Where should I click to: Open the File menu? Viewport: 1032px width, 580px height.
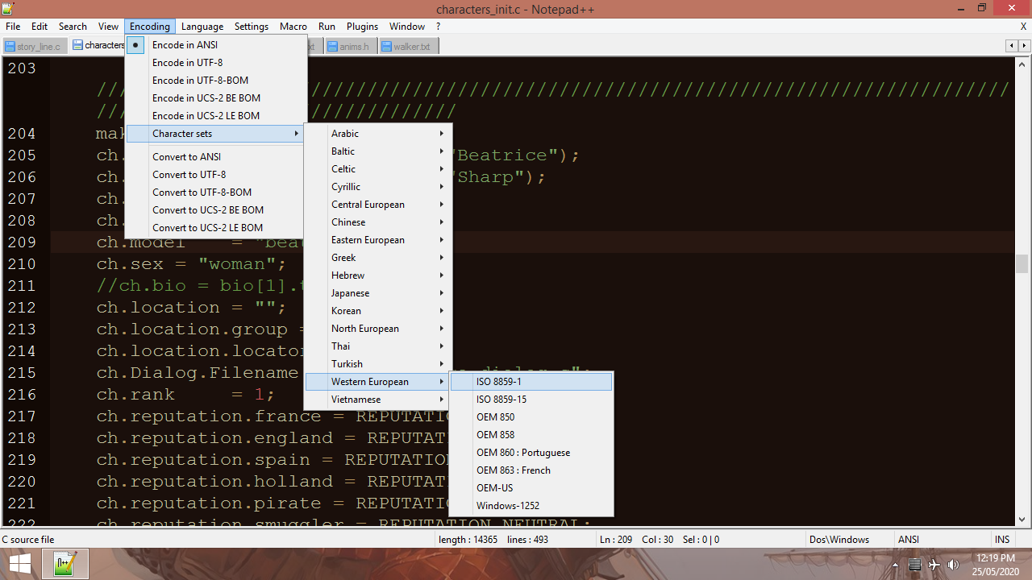click(13, 27)
